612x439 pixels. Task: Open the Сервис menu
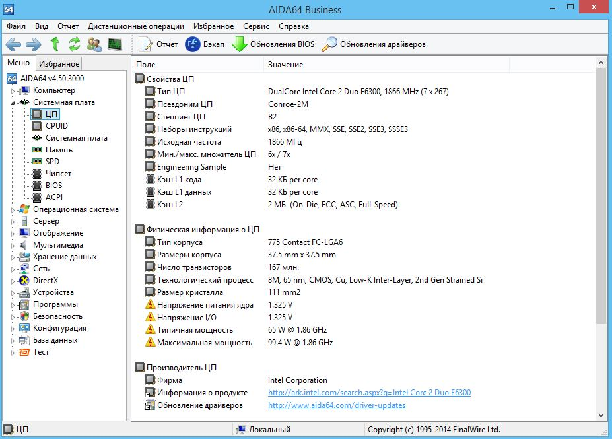click(256, 26)
